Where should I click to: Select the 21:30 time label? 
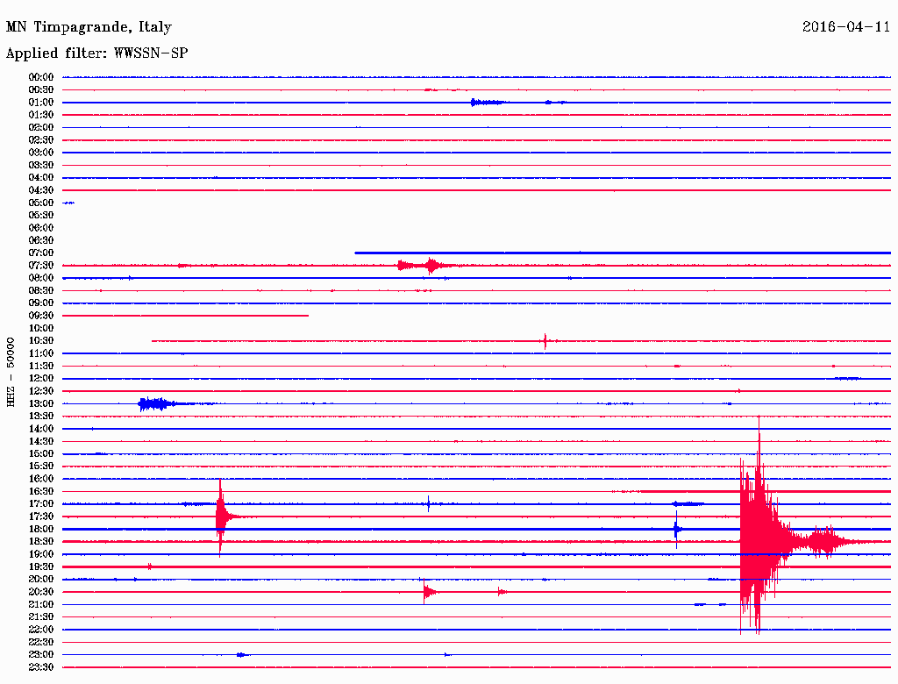41,617
